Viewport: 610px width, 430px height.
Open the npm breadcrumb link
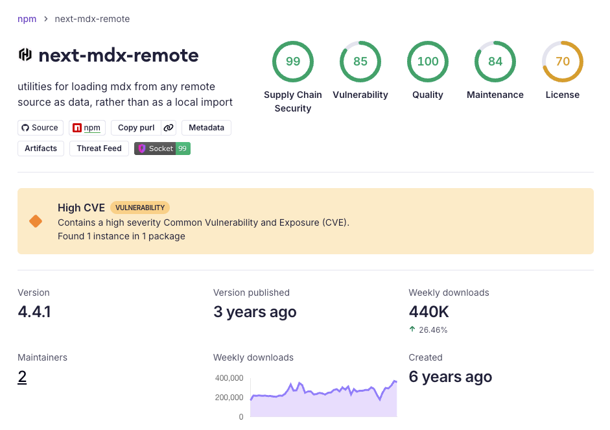[27, 19]
